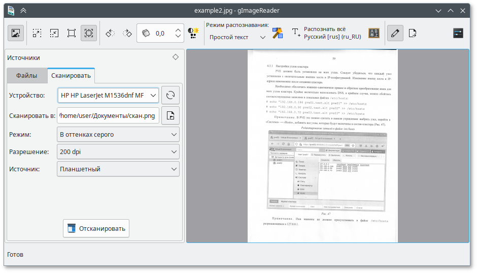Click the Готов status bar text
This screenshot has height=273, width=477.
pyautogui.click(x=15, y=254)
